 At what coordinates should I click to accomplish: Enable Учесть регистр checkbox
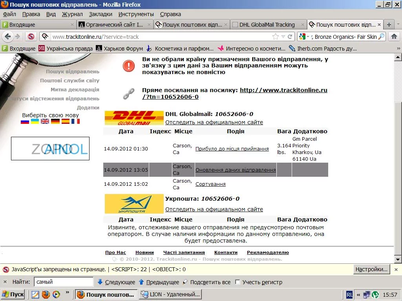click(x=238, y=282)
